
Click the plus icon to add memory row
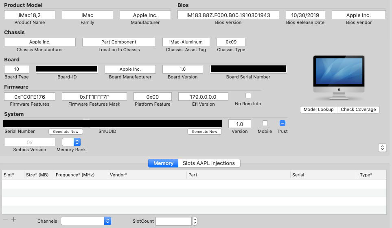click(13, 219)
